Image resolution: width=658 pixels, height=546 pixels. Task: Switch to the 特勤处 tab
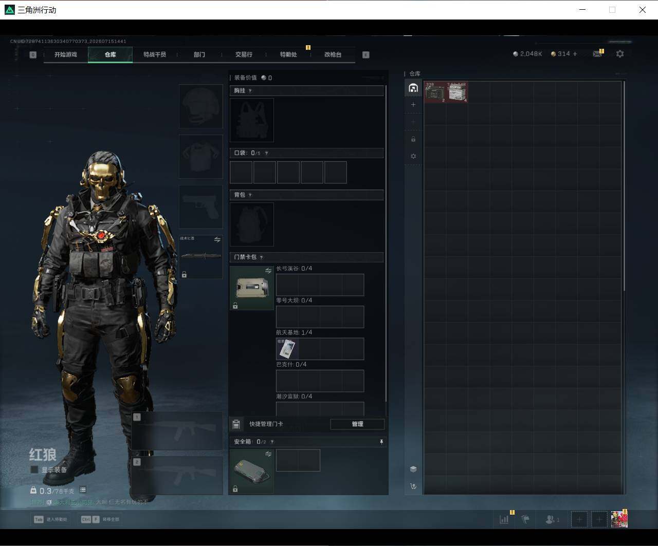(x=288, y=54)
